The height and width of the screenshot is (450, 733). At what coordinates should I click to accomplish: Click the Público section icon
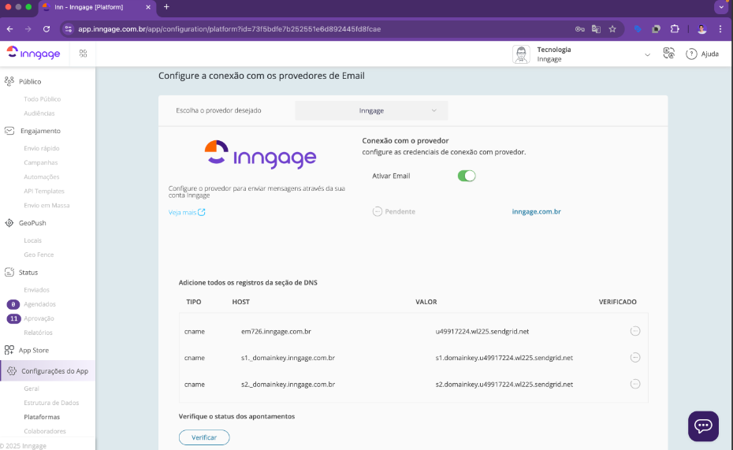click(x=9, y=81)
